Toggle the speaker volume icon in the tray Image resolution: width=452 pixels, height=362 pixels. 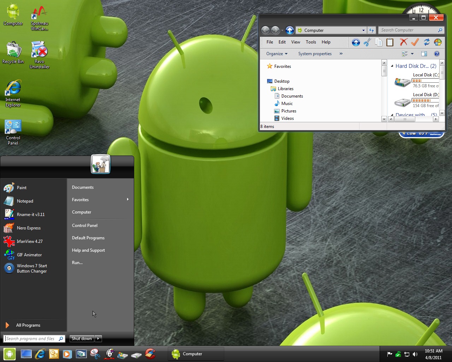click(415, 354)
